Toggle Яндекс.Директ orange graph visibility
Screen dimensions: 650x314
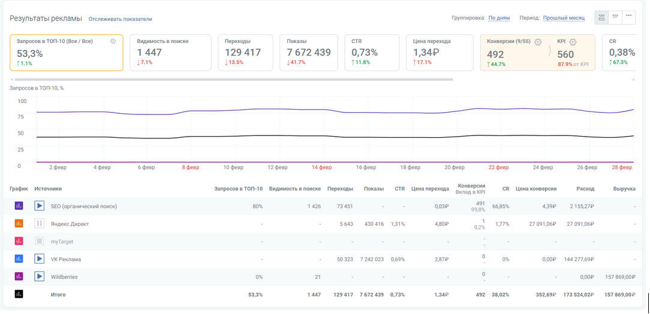pos(19,224)
